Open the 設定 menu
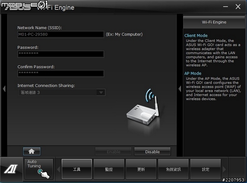This screenshot has width=247, height=183. tap(205, 169)
